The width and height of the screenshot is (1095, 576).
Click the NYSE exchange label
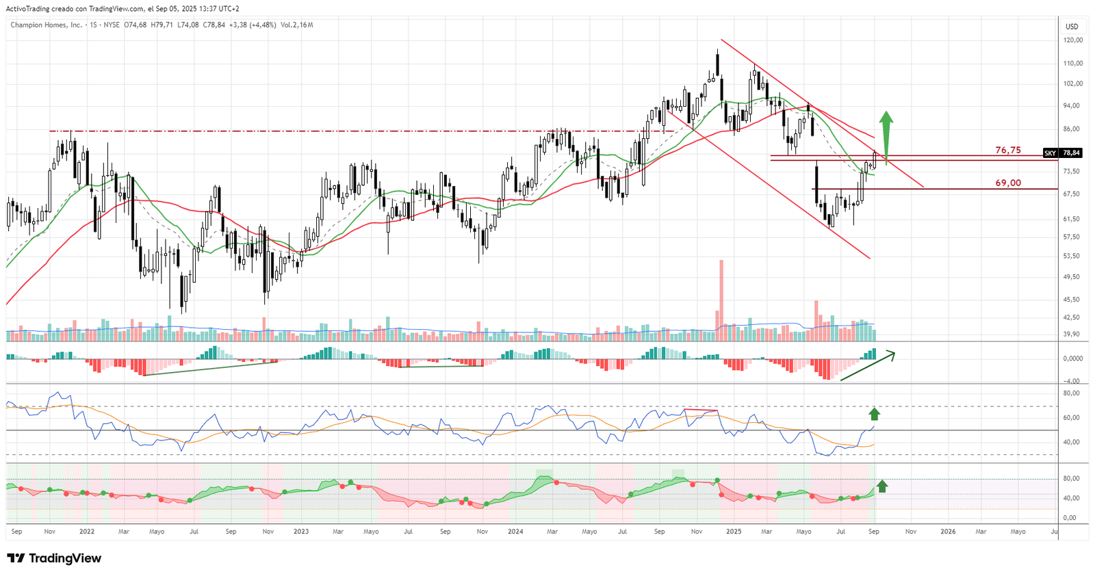point(111,25)
